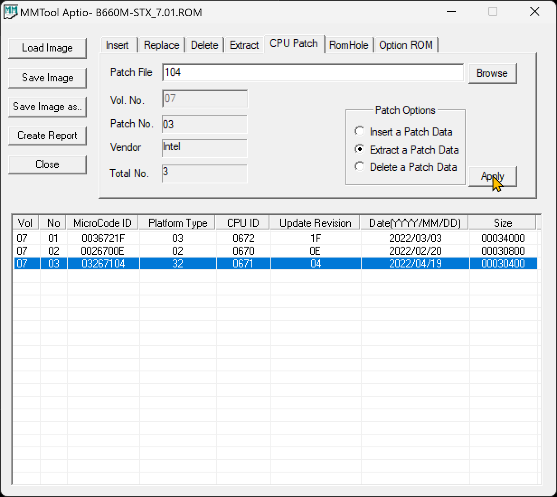Go to the Option ROM tab
This screenshot has width=557, height=497.
click(x=406, y=45)
